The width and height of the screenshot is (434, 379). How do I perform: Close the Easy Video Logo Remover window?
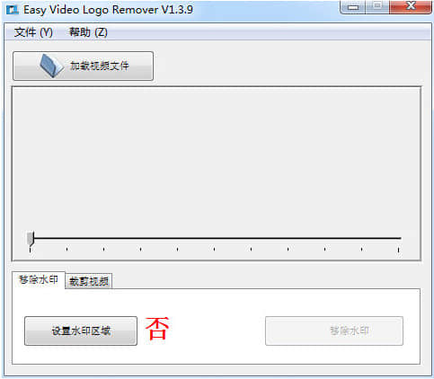[411, 7]
